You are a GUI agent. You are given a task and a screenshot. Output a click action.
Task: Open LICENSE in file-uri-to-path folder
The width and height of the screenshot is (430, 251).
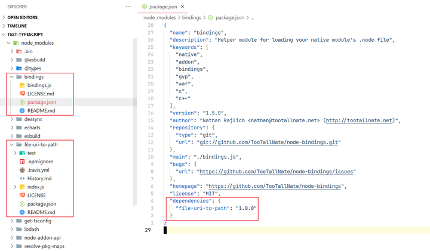36,196
